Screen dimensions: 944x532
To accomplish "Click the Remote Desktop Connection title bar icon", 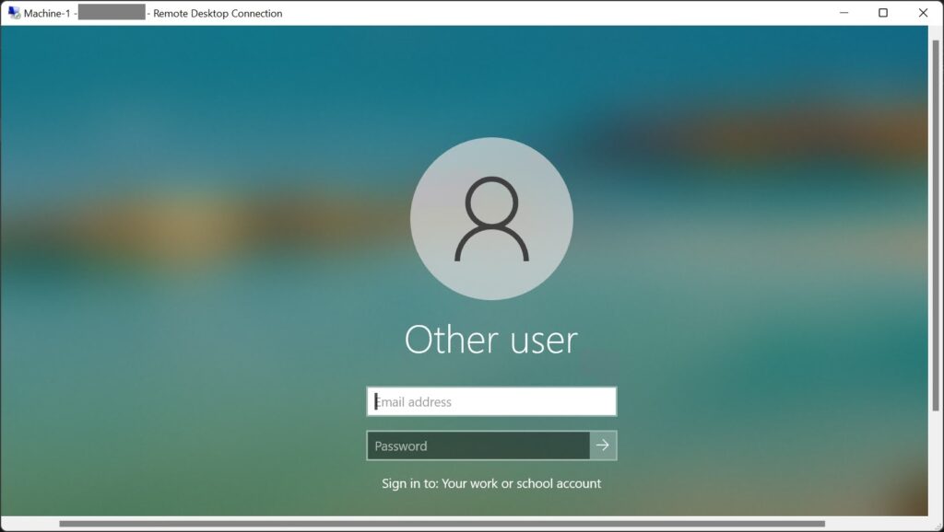I will pos(14,13).
